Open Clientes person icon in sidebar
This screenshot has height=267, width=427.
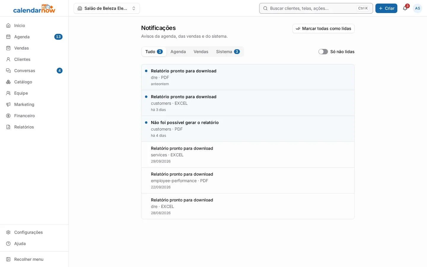coord(8,59)
